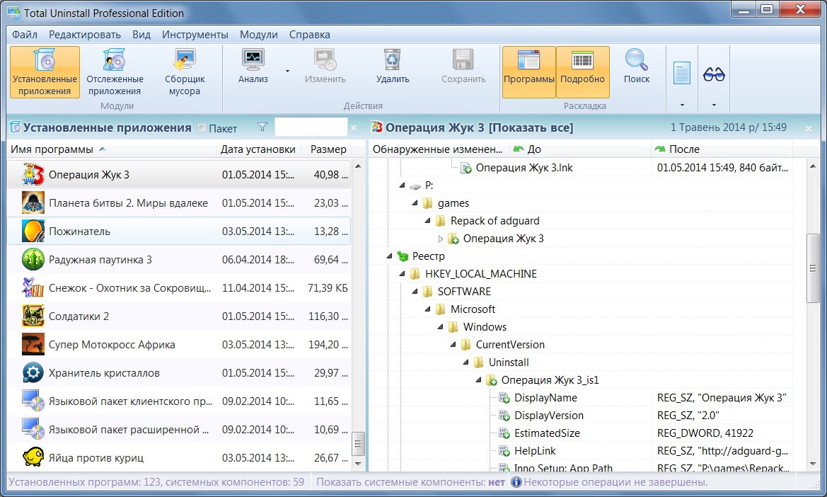
Task: Run the Анализ action
Action: (x=253, y=67)
